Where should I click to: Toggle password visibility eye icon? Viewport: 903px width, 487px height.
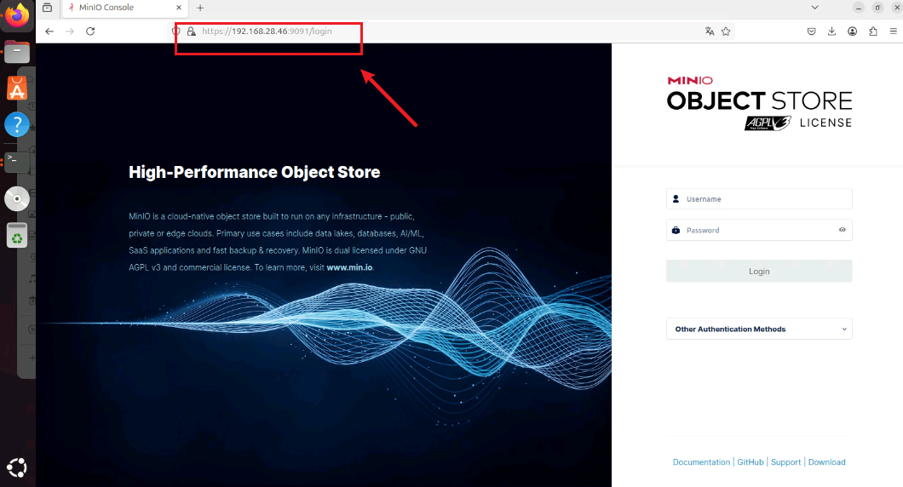[842, 230]
